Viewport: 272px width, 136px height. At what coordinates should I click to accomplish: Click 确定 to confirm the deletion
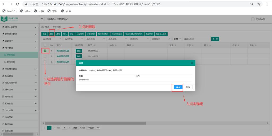(x=178, y=87)
